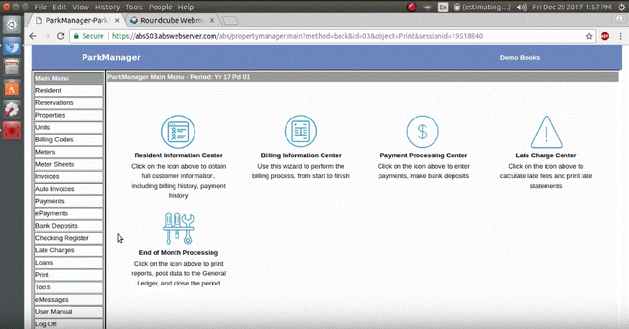Click the End of Month Processing label
The image size is (629, 329).
tap(179, 252)
